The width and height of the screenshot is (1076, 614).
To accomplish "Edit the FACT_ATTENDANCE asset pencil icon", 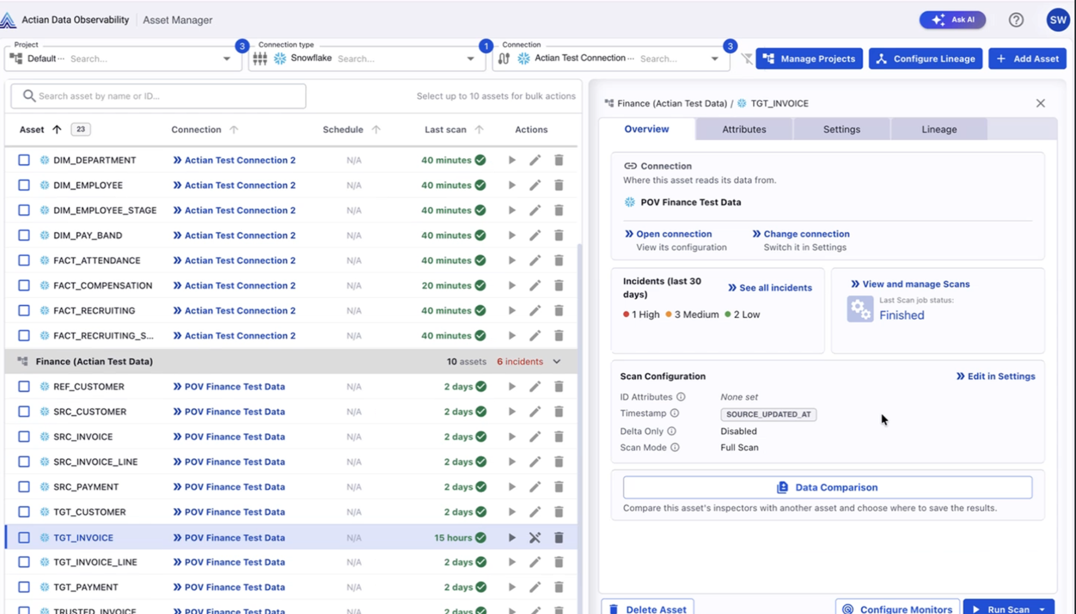I will 535,261.
